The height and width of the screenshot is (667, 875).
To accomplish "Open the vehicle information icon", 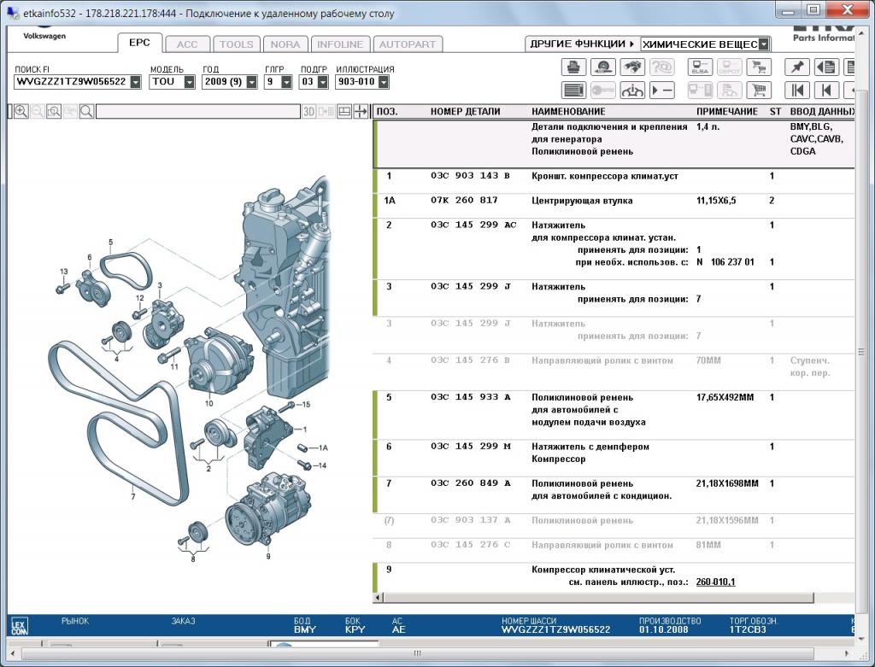I will click(x=632, y=90).
